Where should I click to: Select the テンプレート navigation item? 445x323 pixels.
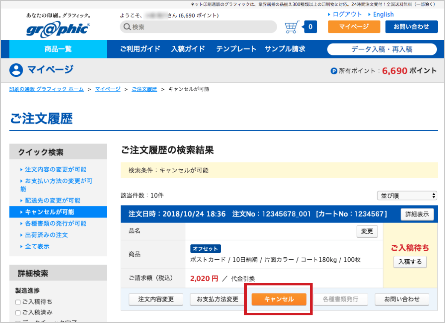(236, 49)
